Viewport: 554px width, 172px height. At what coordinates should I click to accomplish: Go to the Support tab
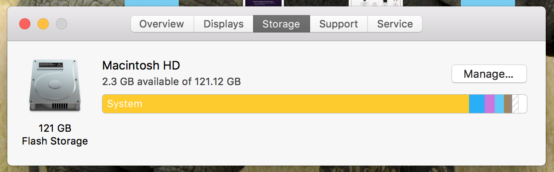pos(339,24)
